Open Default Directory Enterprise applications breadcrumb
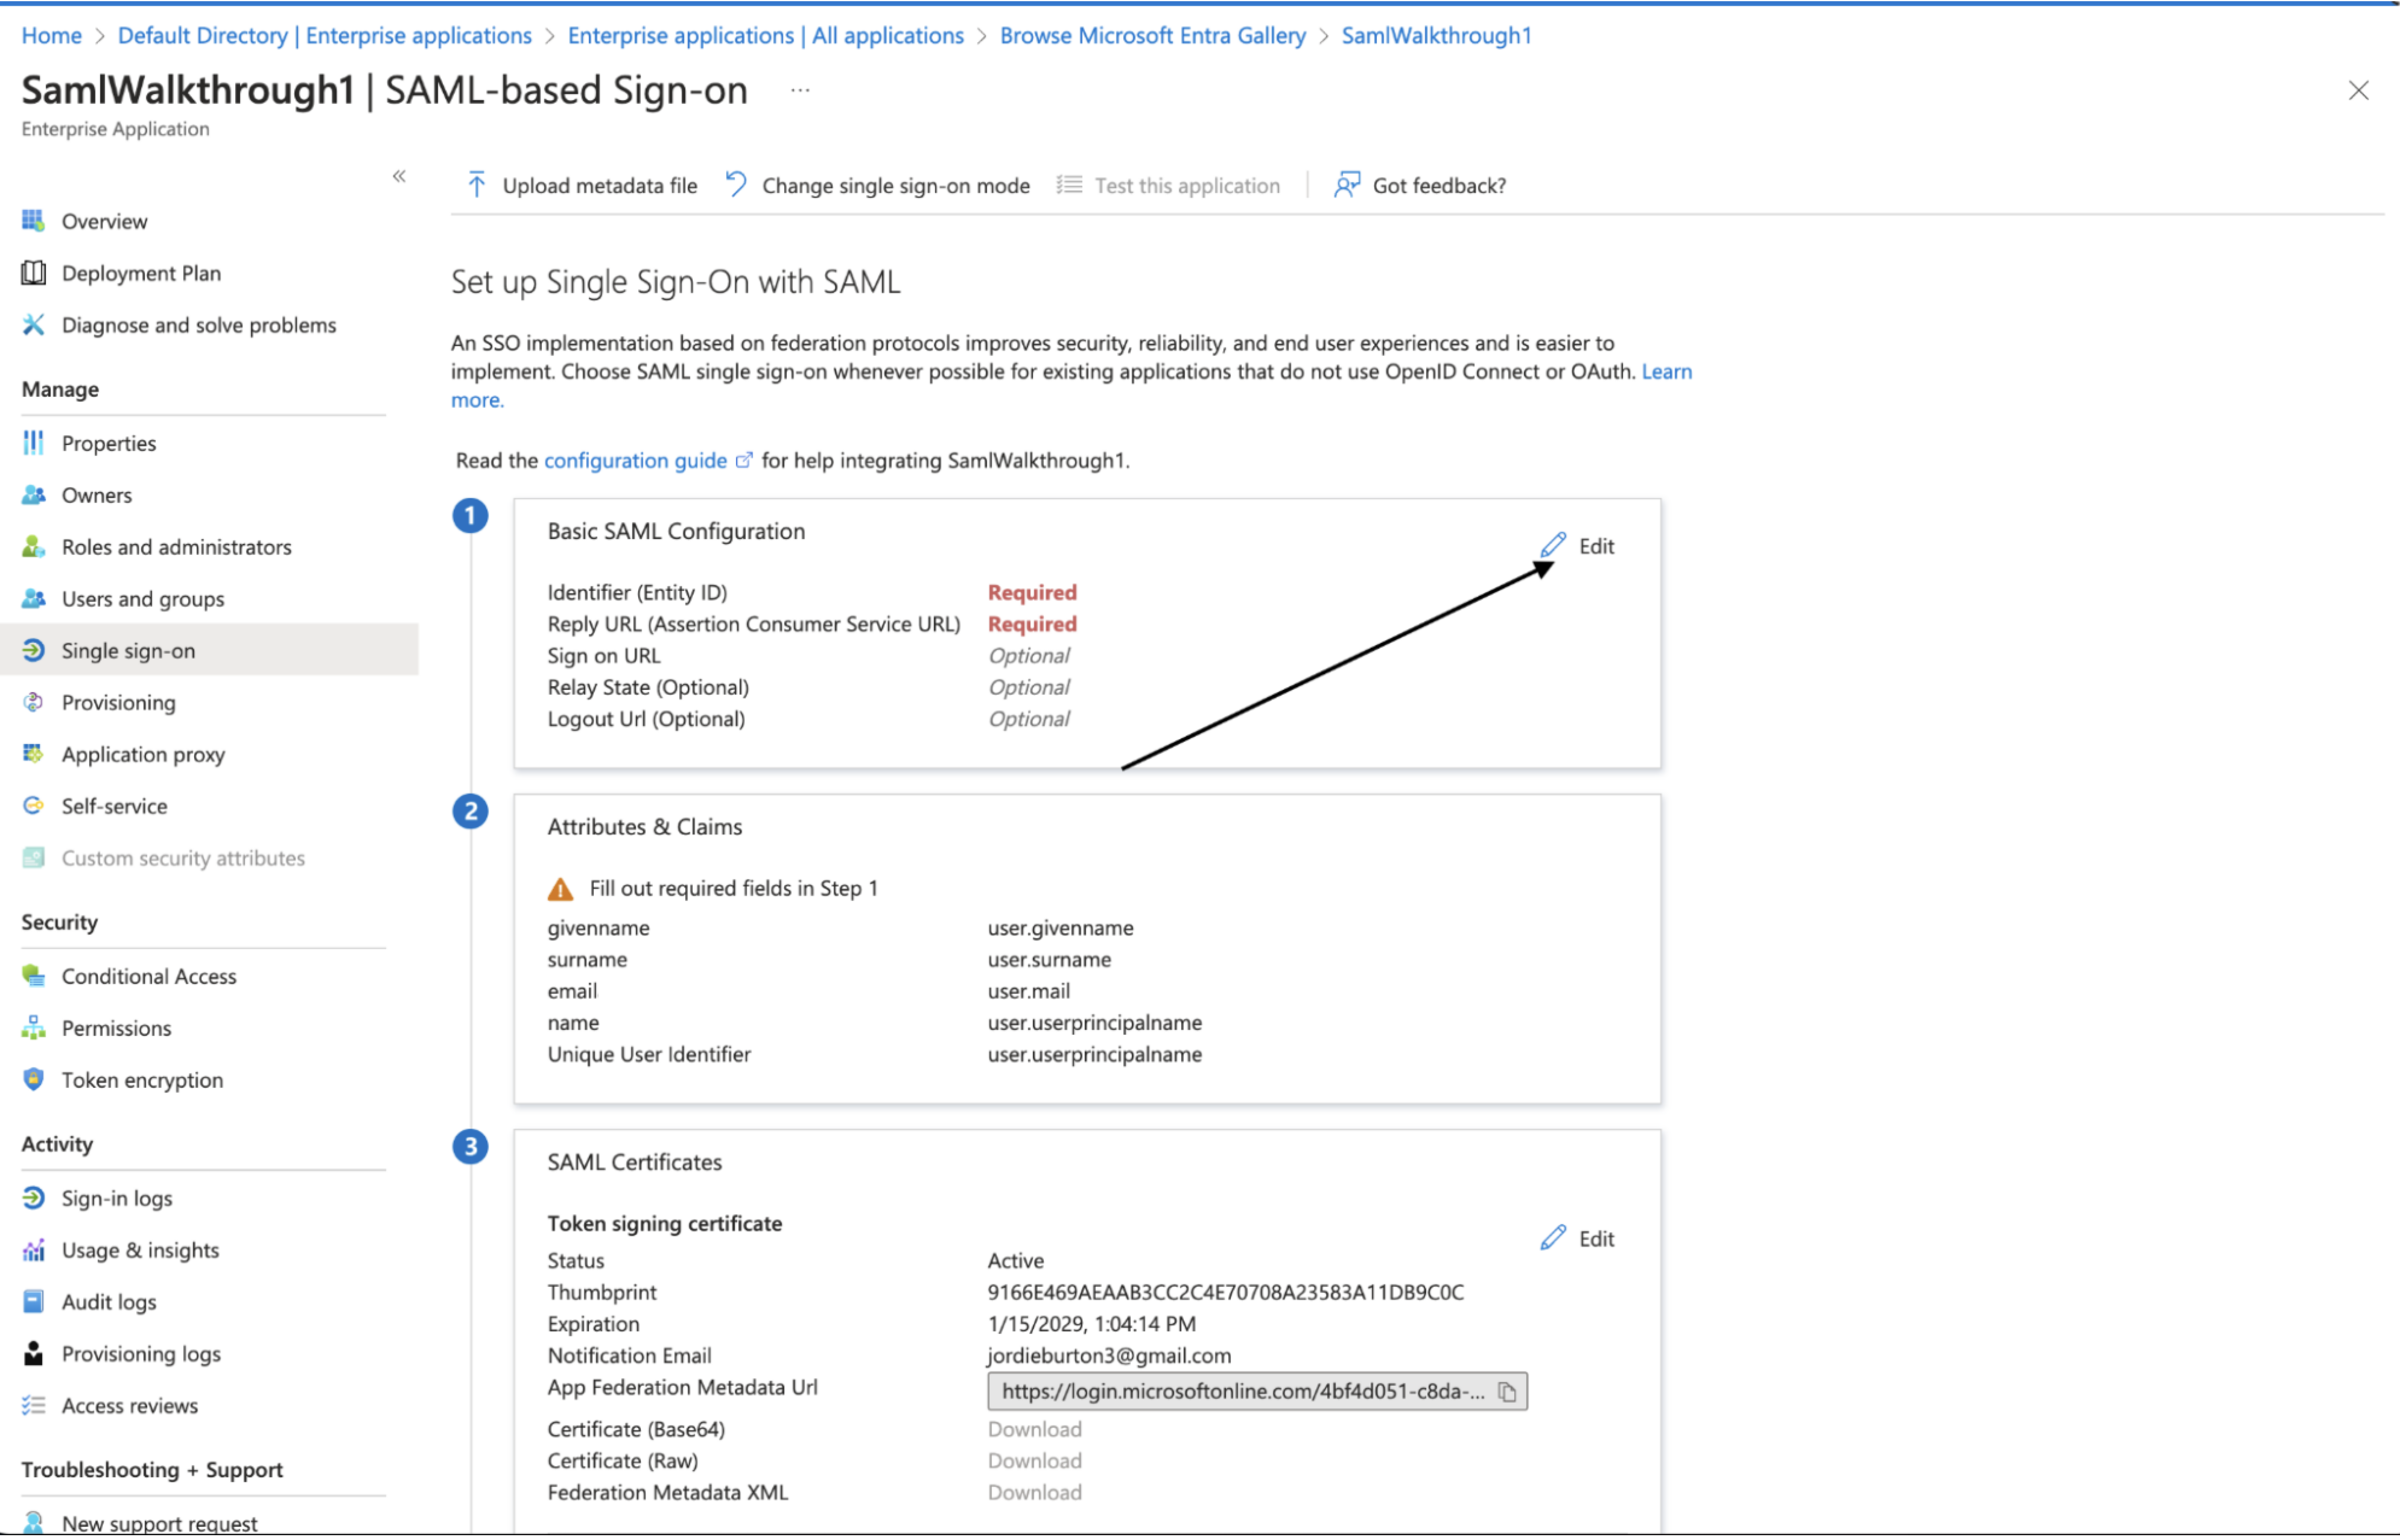Screen dimensions: 2400x1540 325,36
